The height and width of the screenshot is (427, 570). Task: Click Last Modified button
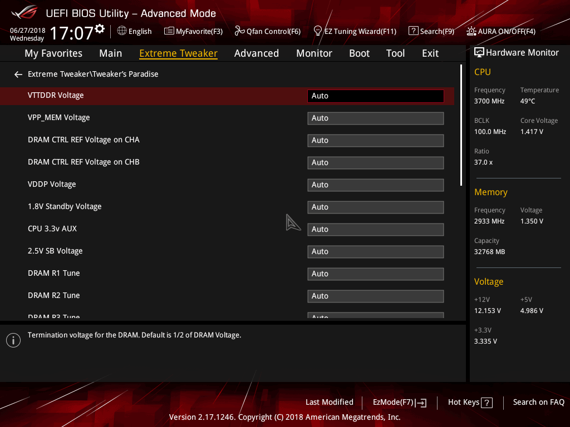tap(330, 403)
